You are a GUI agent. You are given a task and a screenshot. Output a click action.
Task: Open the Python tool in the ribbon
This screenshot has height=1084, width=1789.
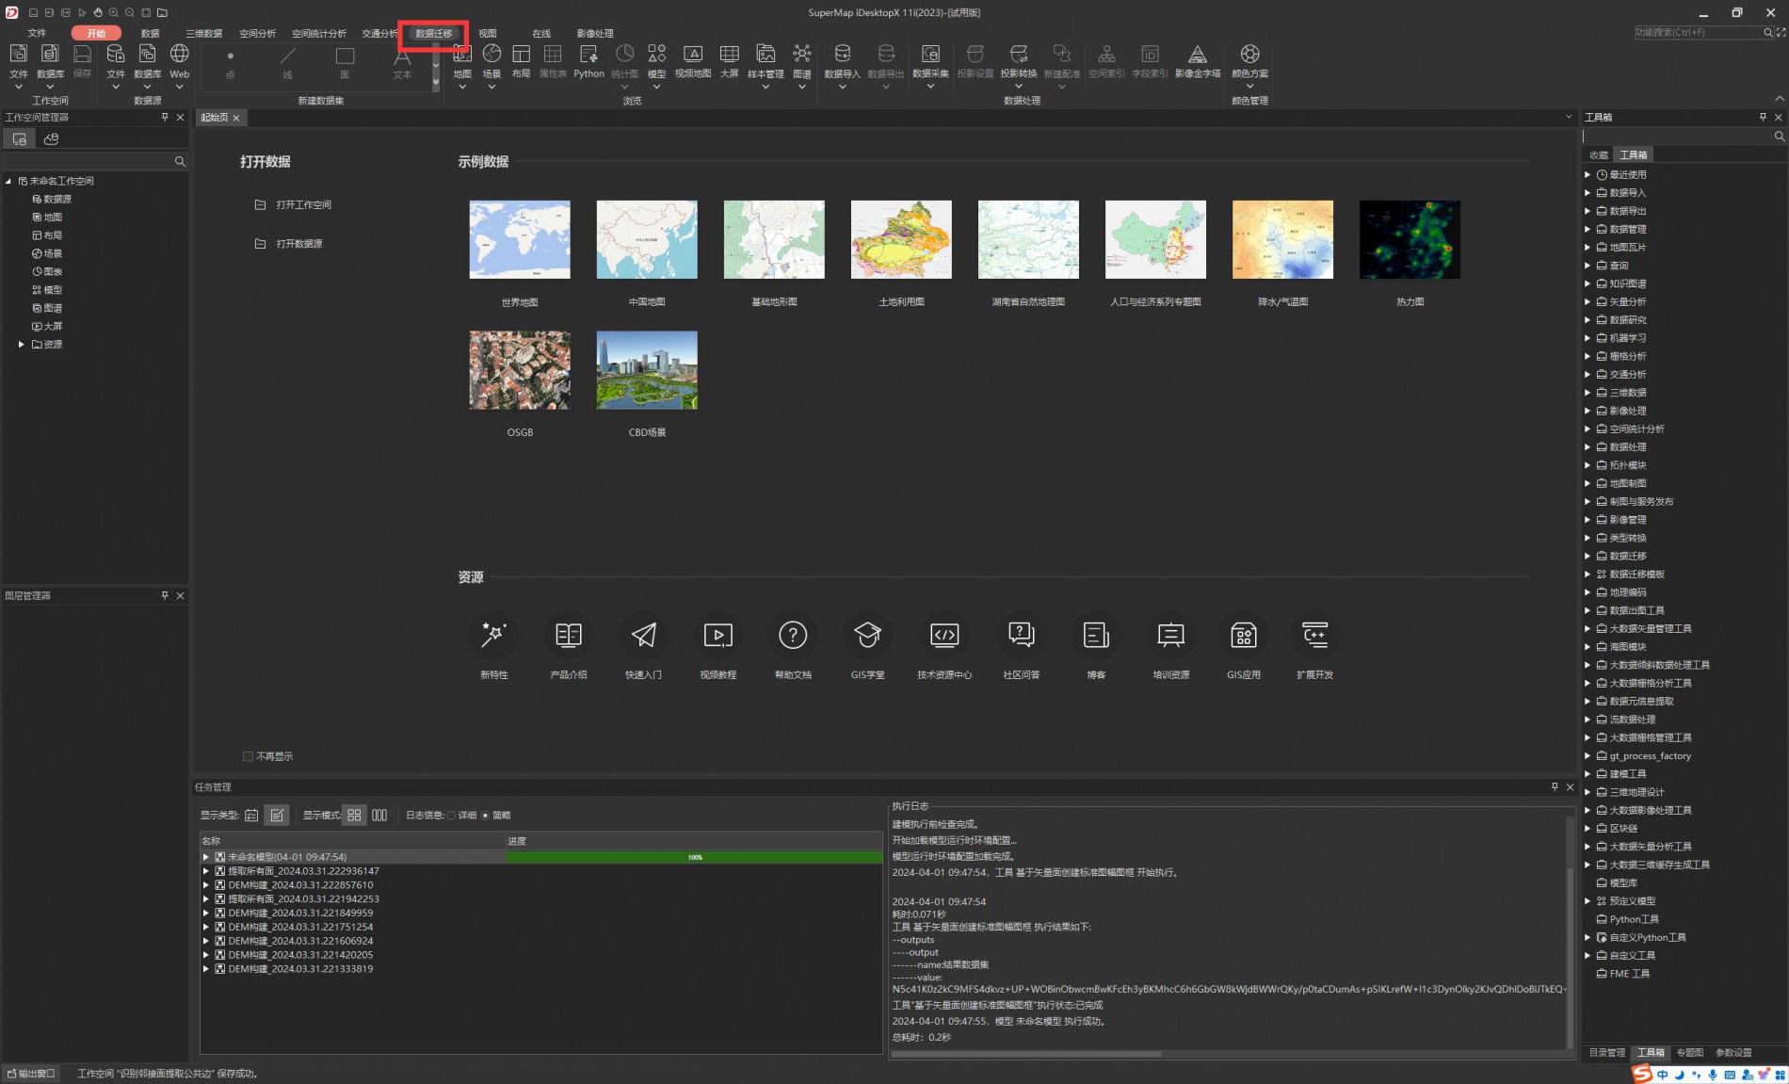pyautogui.click(x=588, y=62)
